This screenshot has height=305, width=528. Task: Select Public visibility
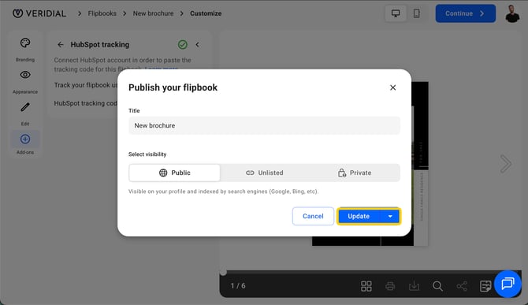pyautogui.click(x=174, y=173)
